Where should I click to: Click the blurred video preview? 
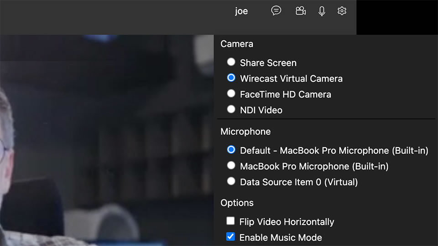point(107,140)
